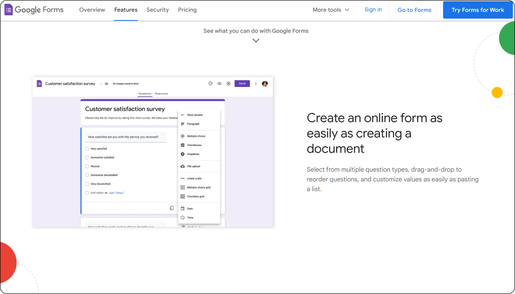
Task: Click the star icon beside survey title
Action: tap(101, 84)
